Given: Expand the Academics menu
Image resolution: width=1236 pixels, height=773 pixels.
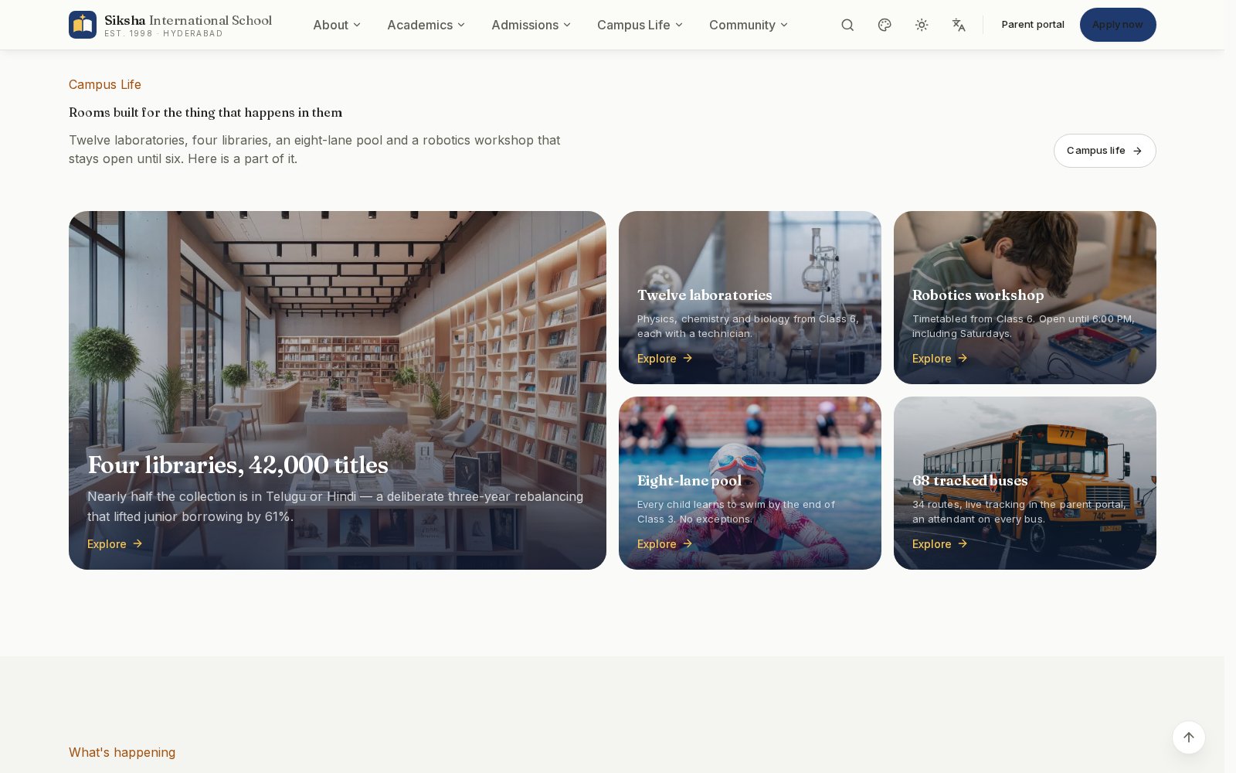Looking at the screenshot, I should click(x=426, y=25).
